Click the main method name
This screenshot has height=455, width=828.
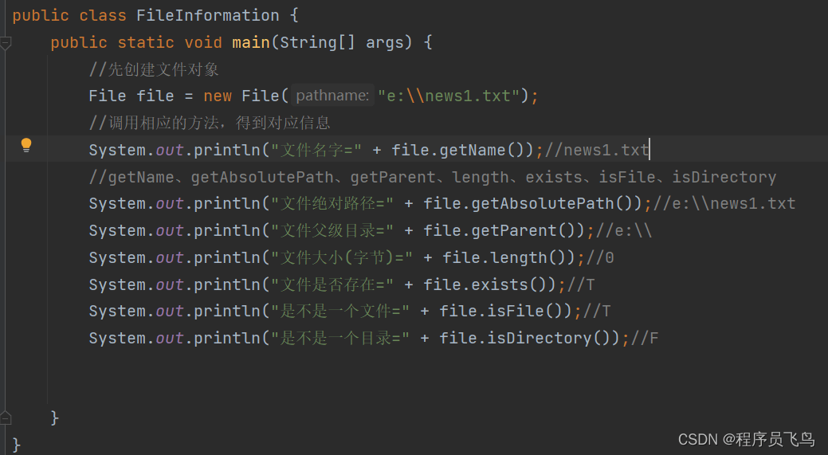tap(250, 42)
